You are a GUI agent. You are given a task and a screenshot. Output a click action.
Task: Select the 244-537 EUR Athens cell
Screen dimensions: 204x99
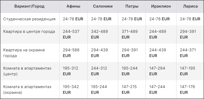point(71,34)
